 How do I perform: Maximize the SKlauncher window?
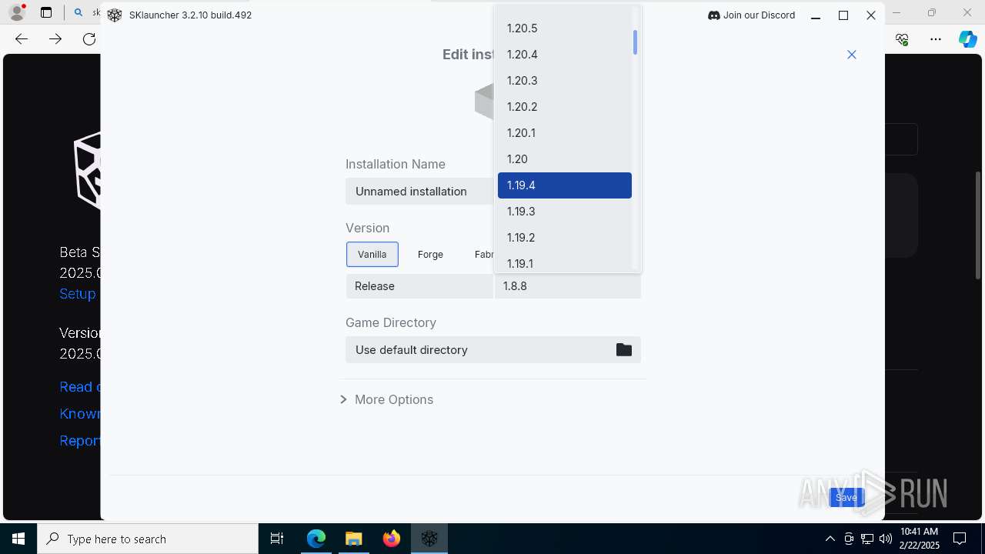843,15
